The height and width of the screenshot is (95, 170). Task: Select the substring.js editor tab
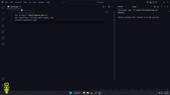[14, 7]
